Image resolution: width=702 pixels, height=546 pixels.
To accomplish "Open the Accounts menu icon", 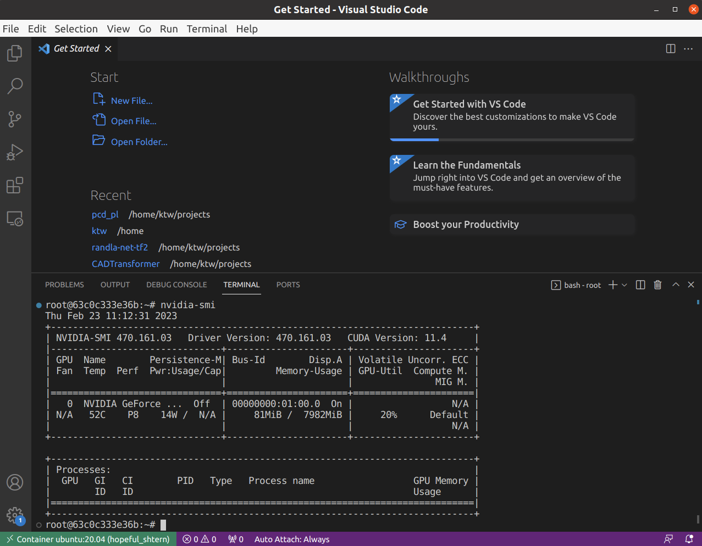I will 15,482.
